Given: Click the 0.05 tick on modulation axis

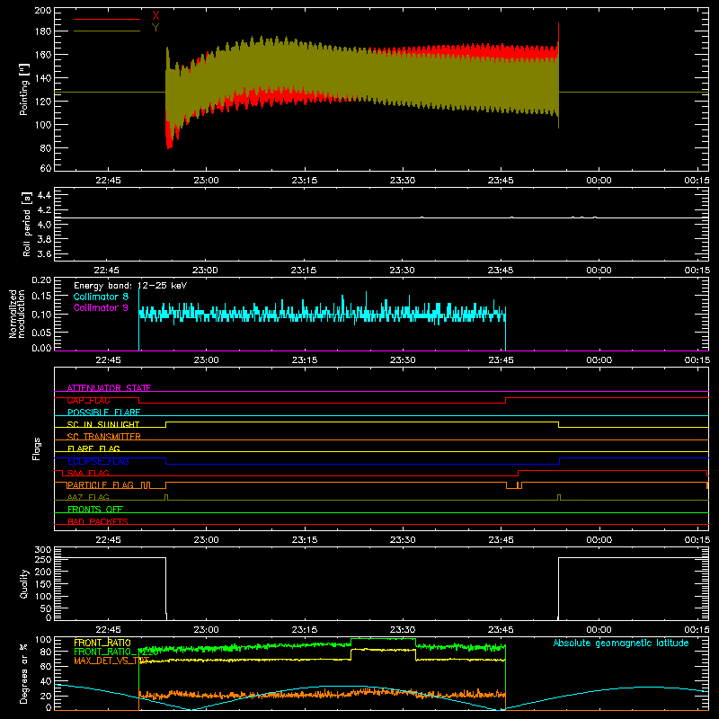Looking at the screenshot, I should [42, 332].
